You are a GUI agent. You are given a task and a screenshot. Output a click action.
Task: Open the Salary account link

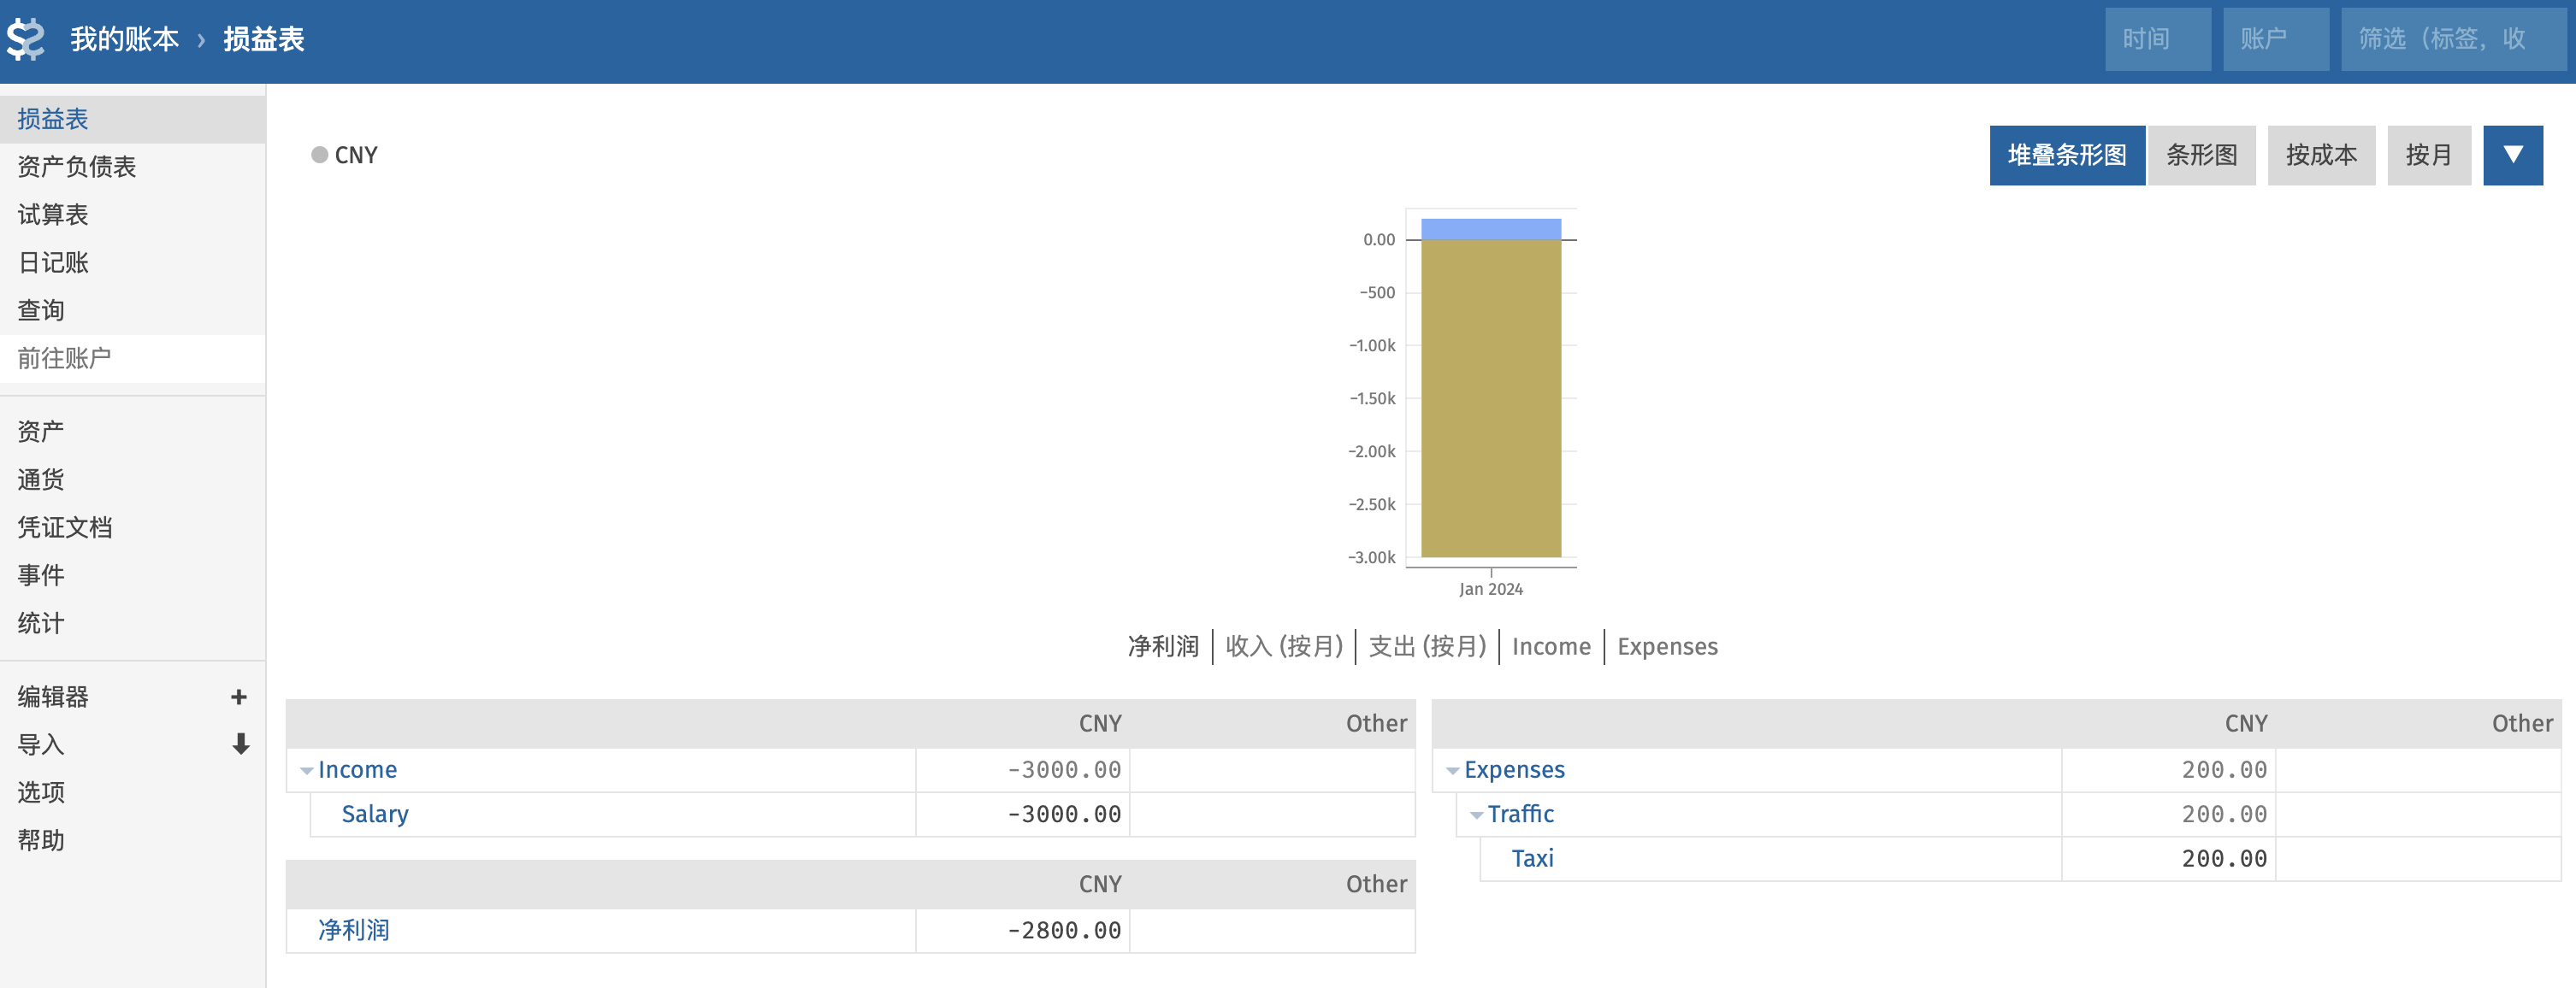point(375,815)
